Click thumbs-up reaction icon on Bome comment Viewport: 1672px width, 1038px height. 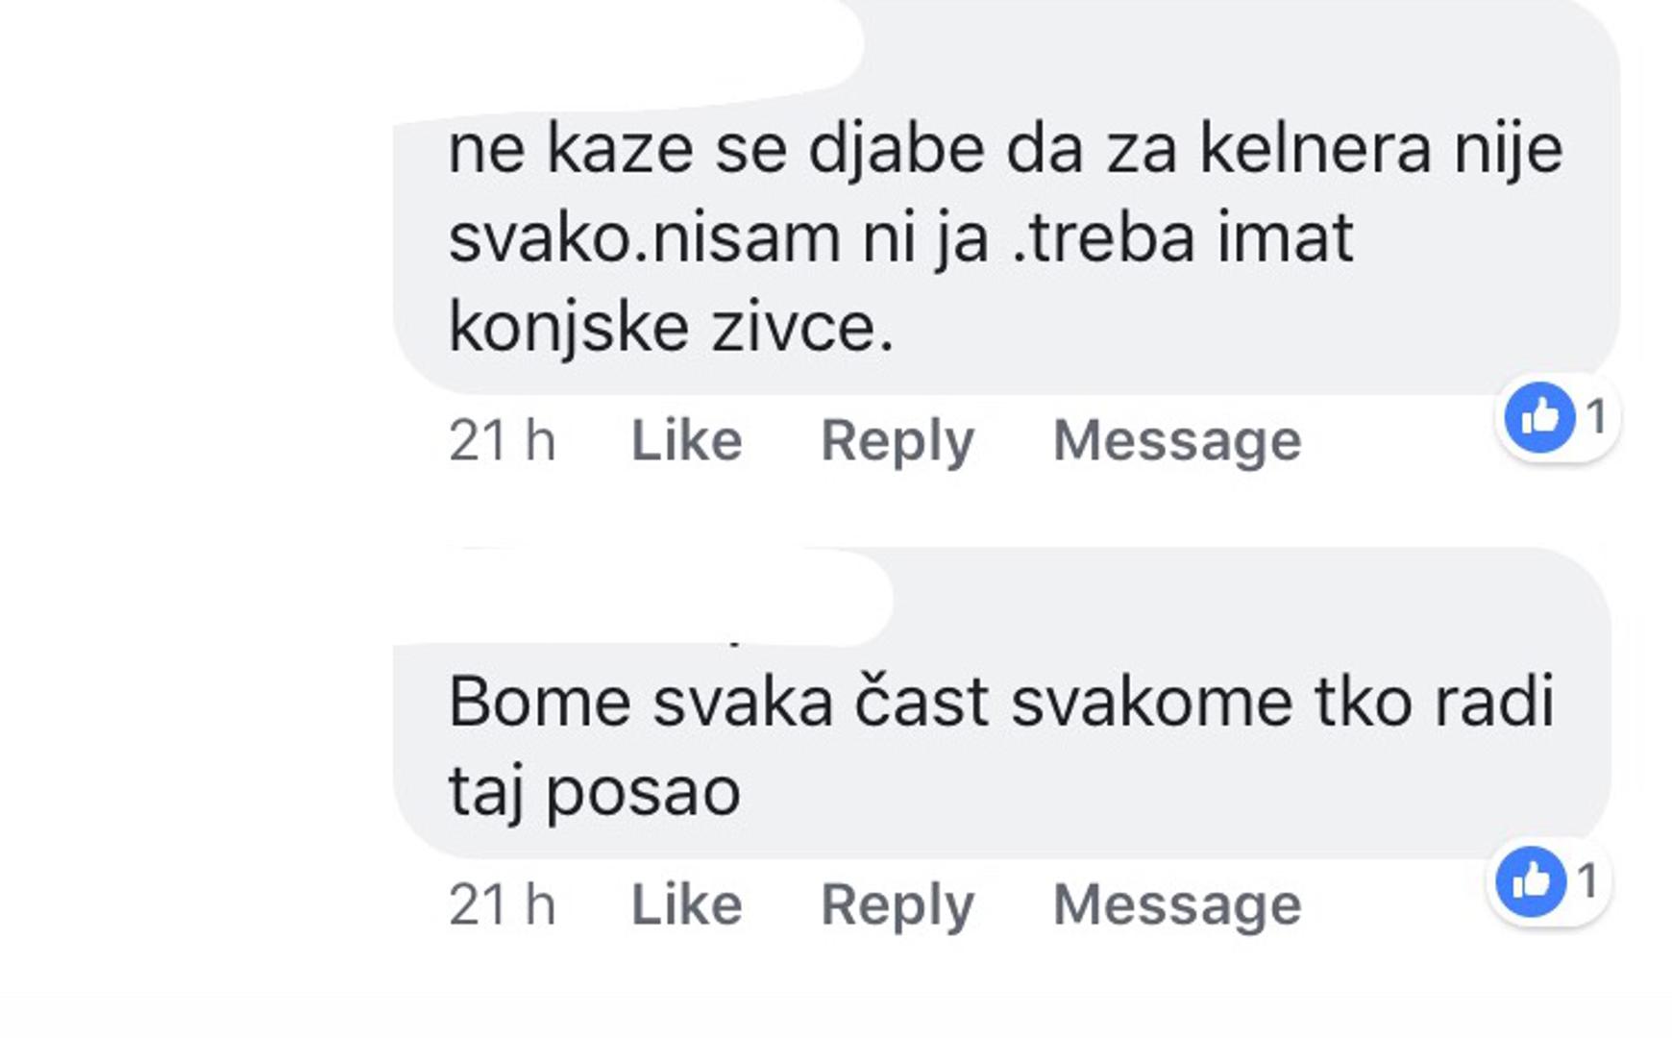tap(1532, 881)
